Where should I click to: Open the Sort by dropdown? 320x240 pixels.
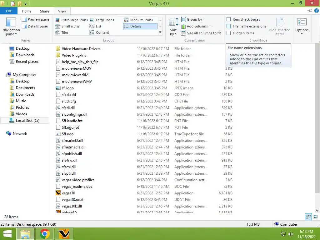point(173,27)
